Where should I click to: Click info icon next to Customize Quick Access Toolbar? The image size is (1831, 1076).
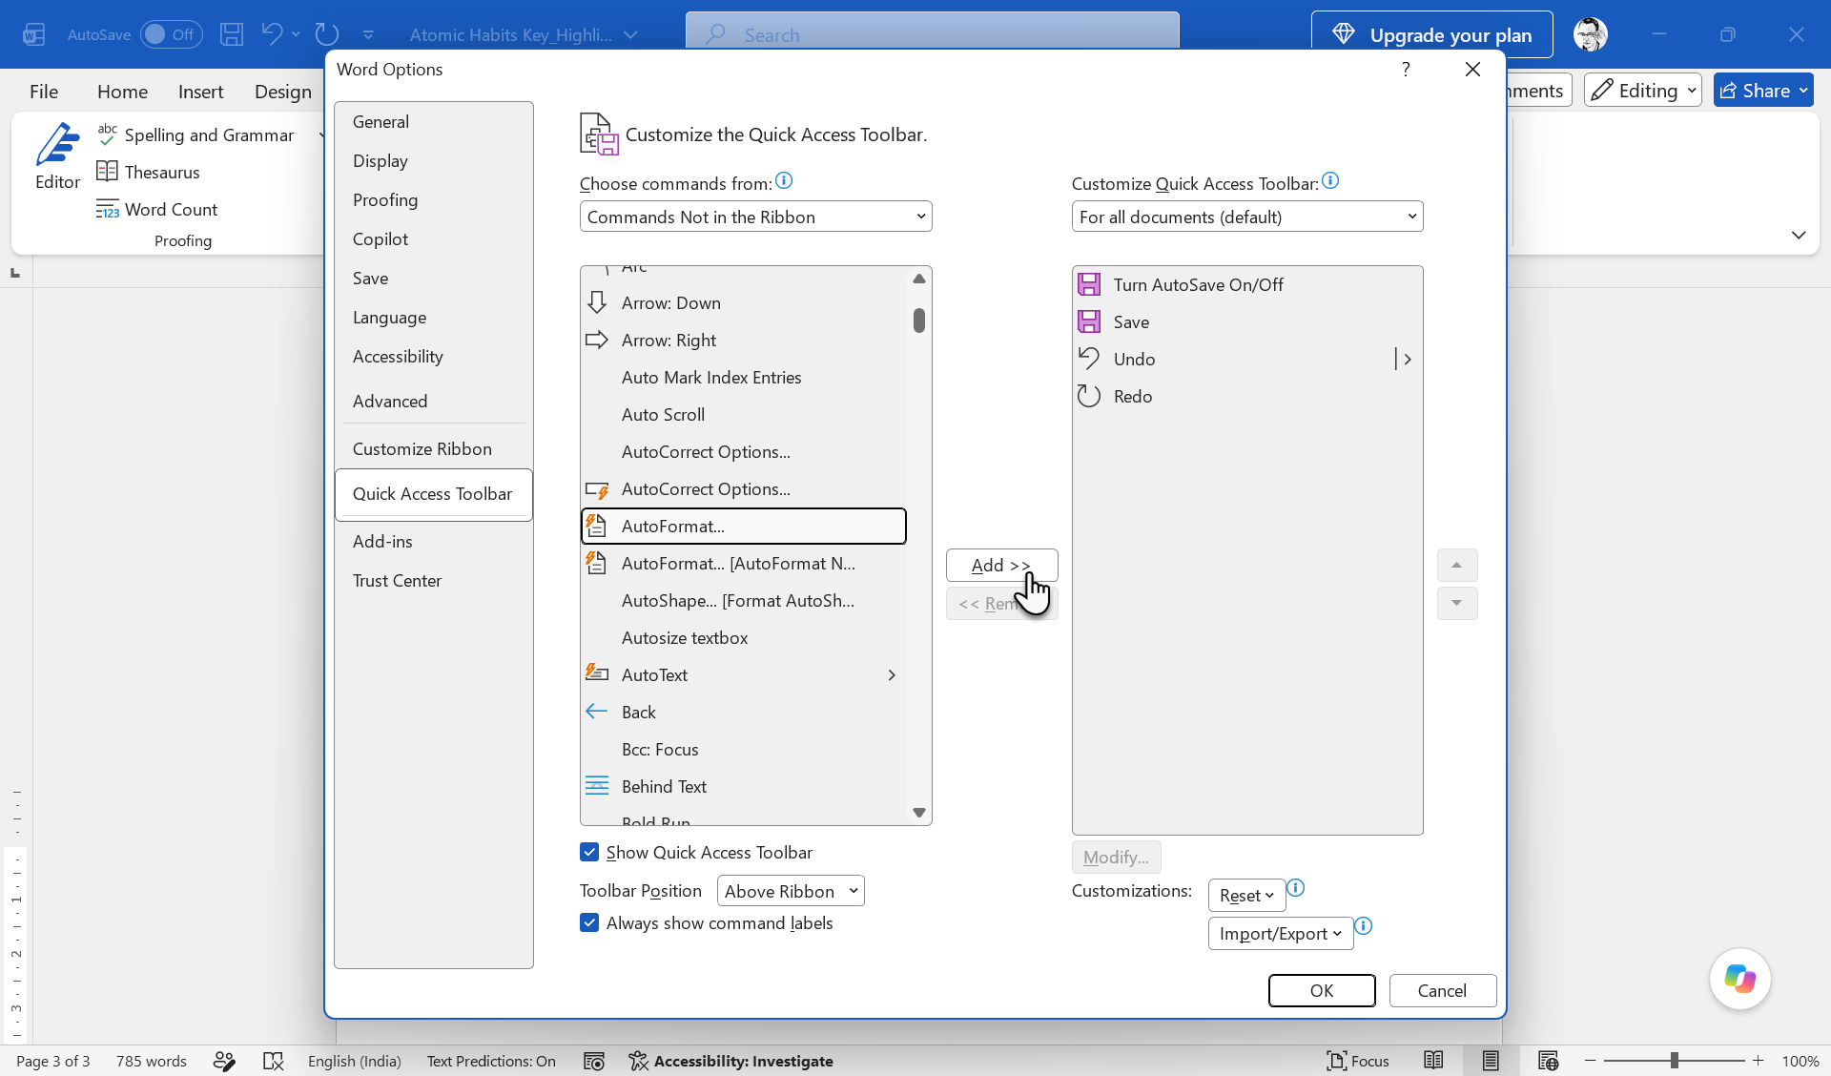[x=1330, y=180]
